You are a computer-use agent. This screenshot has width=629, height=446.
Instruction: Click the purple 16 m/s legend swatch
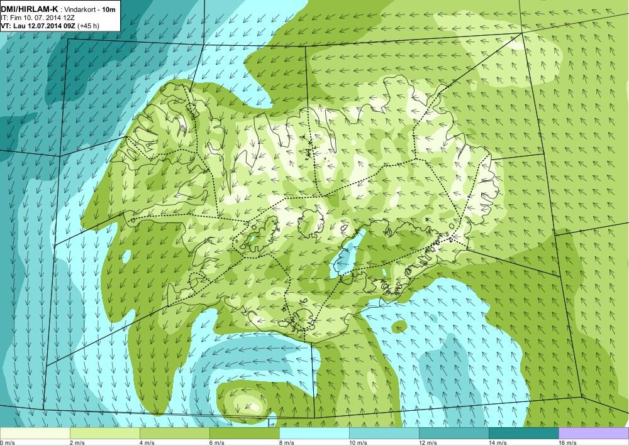pos(594,433)
